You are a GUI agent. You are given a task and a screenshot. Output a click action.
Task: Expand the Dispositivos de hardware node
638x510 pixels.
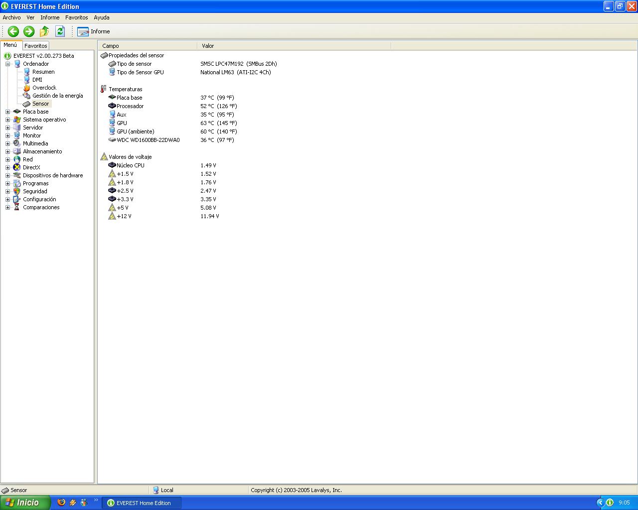click(x=7, y=175)
